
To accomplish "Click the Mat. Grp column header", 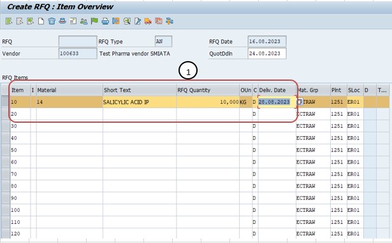I will [313, 90].
